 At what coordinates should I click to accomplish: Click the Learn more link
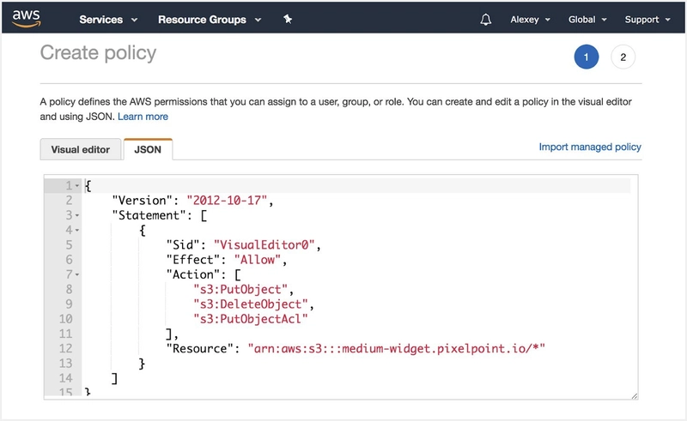tap(143, 116)
